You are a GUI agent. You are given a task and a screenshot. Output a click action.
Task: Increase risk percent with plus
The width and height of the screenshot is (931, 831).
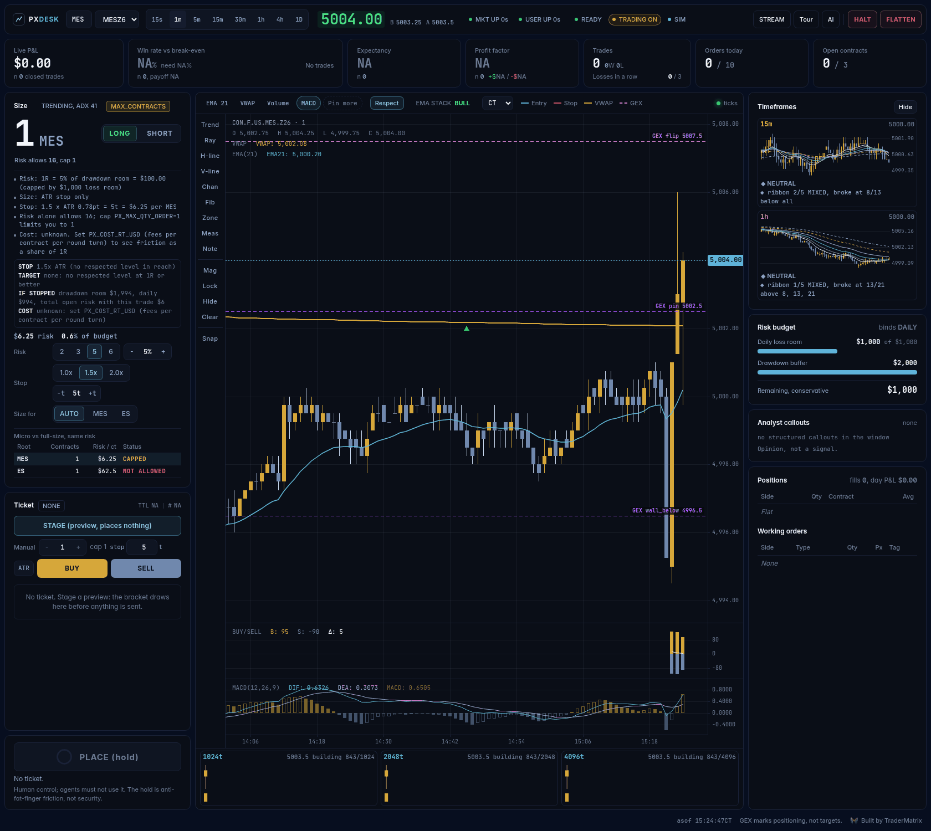coord(163,352)
